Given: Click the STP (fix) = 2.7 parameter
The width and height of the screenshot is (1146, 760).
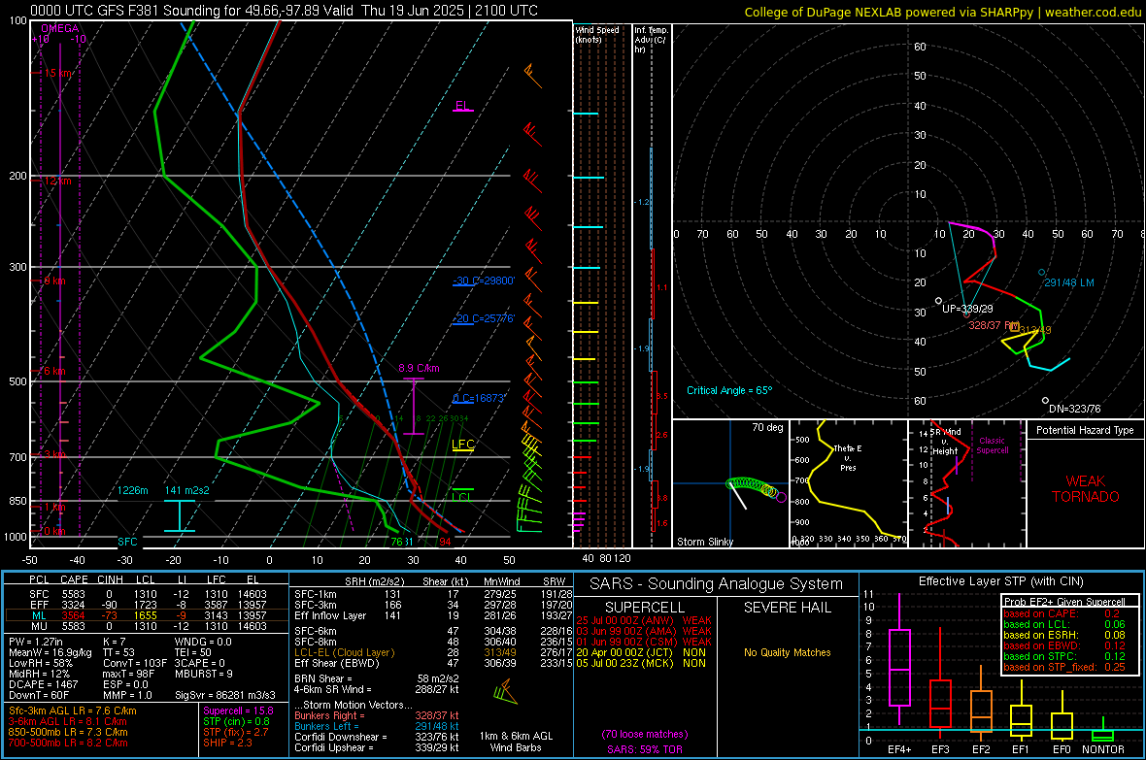Looking at the screenshot, I should pyautogui.click(x=236, y=732).
